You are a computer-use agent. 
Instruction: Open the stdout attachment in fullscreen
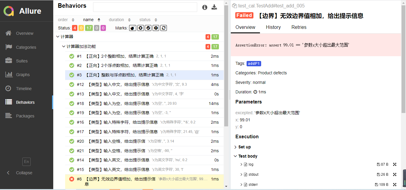[x=395, y=175]
